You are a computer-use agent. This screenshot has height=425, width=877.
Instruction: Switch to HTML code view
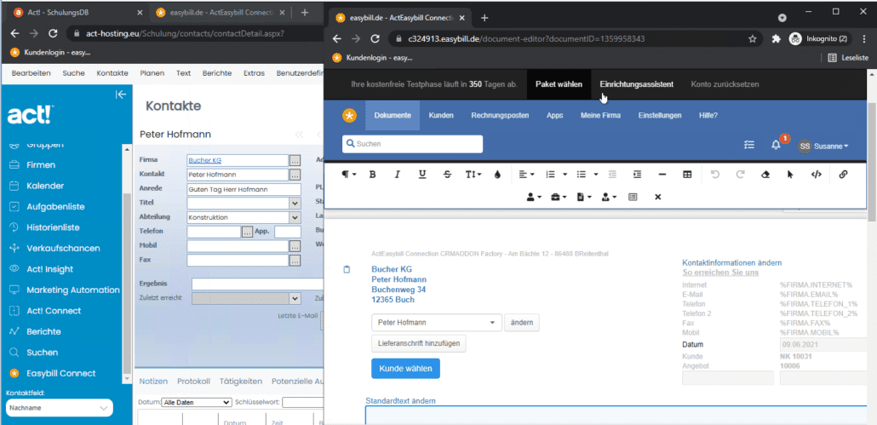(816, 175)
